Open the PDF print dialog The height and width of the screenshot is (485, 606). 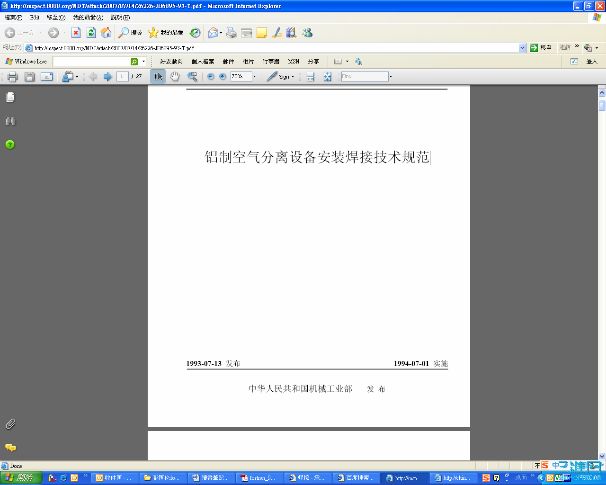tap(12, 76)
